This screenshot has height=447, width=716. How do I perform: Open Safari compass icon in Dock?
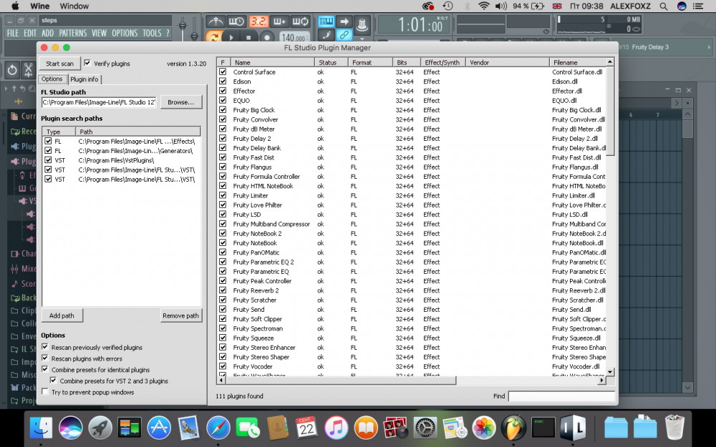click(x=218, y=428)
